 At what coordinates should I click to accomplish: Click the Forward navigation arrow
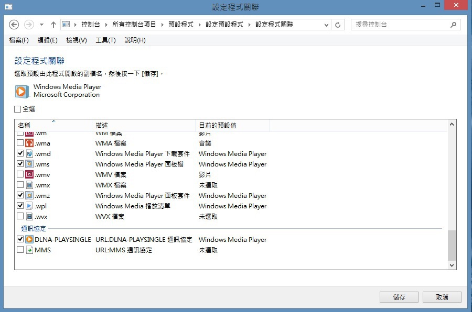click(x=29, y=25)
